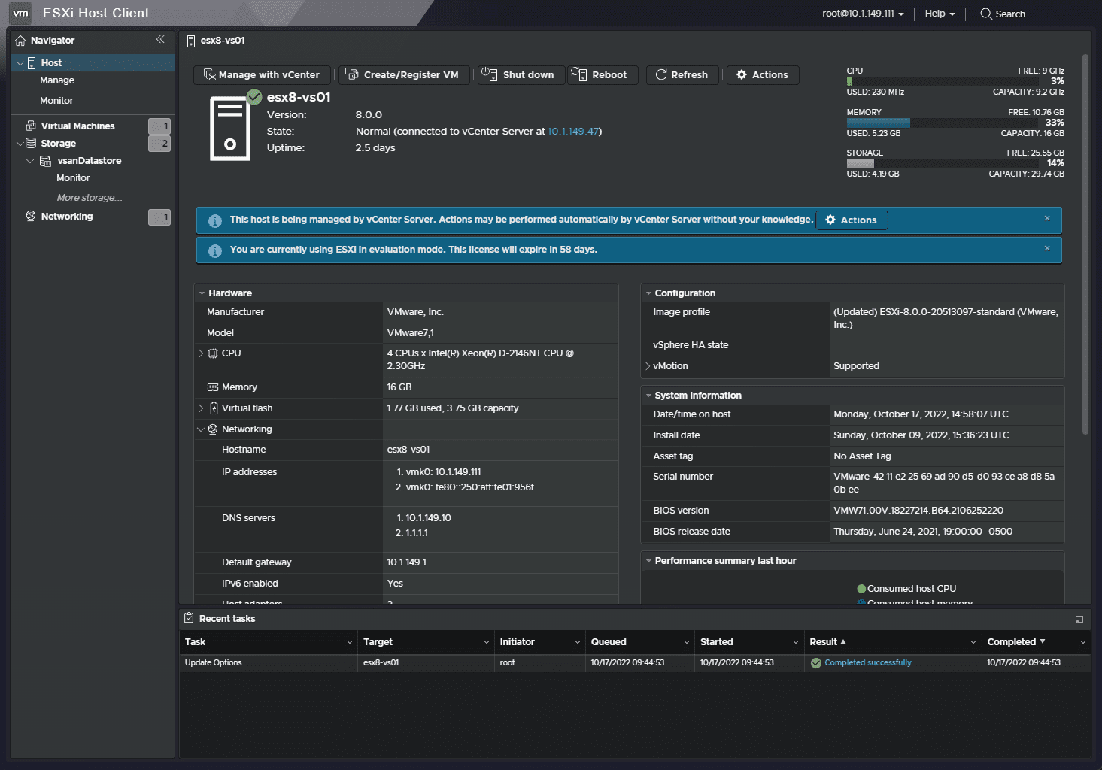Collapse the Networking section under Hardware
This screenshot has height=770, width=1102.
pos(201,429)
